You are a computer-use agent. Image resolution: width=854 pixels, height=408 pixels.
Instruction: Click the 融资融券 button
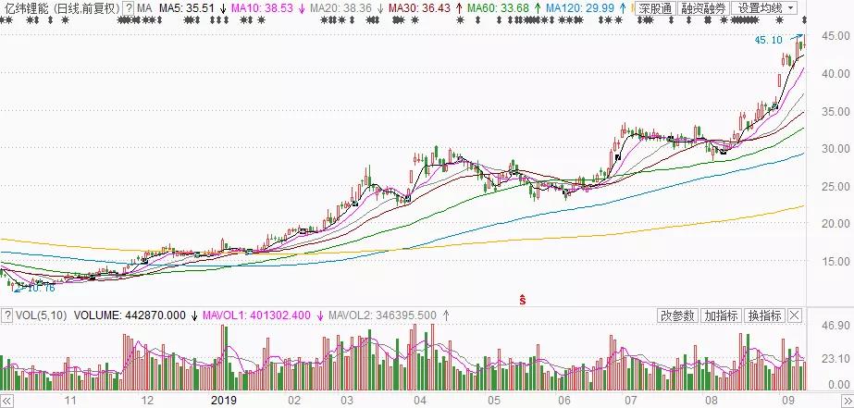(x=702, y=8)
